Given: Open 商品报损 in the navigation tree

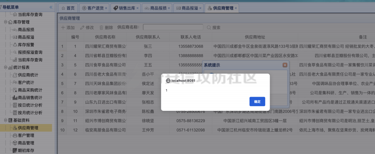Looking at the screenshot, I should pos(26,30).
